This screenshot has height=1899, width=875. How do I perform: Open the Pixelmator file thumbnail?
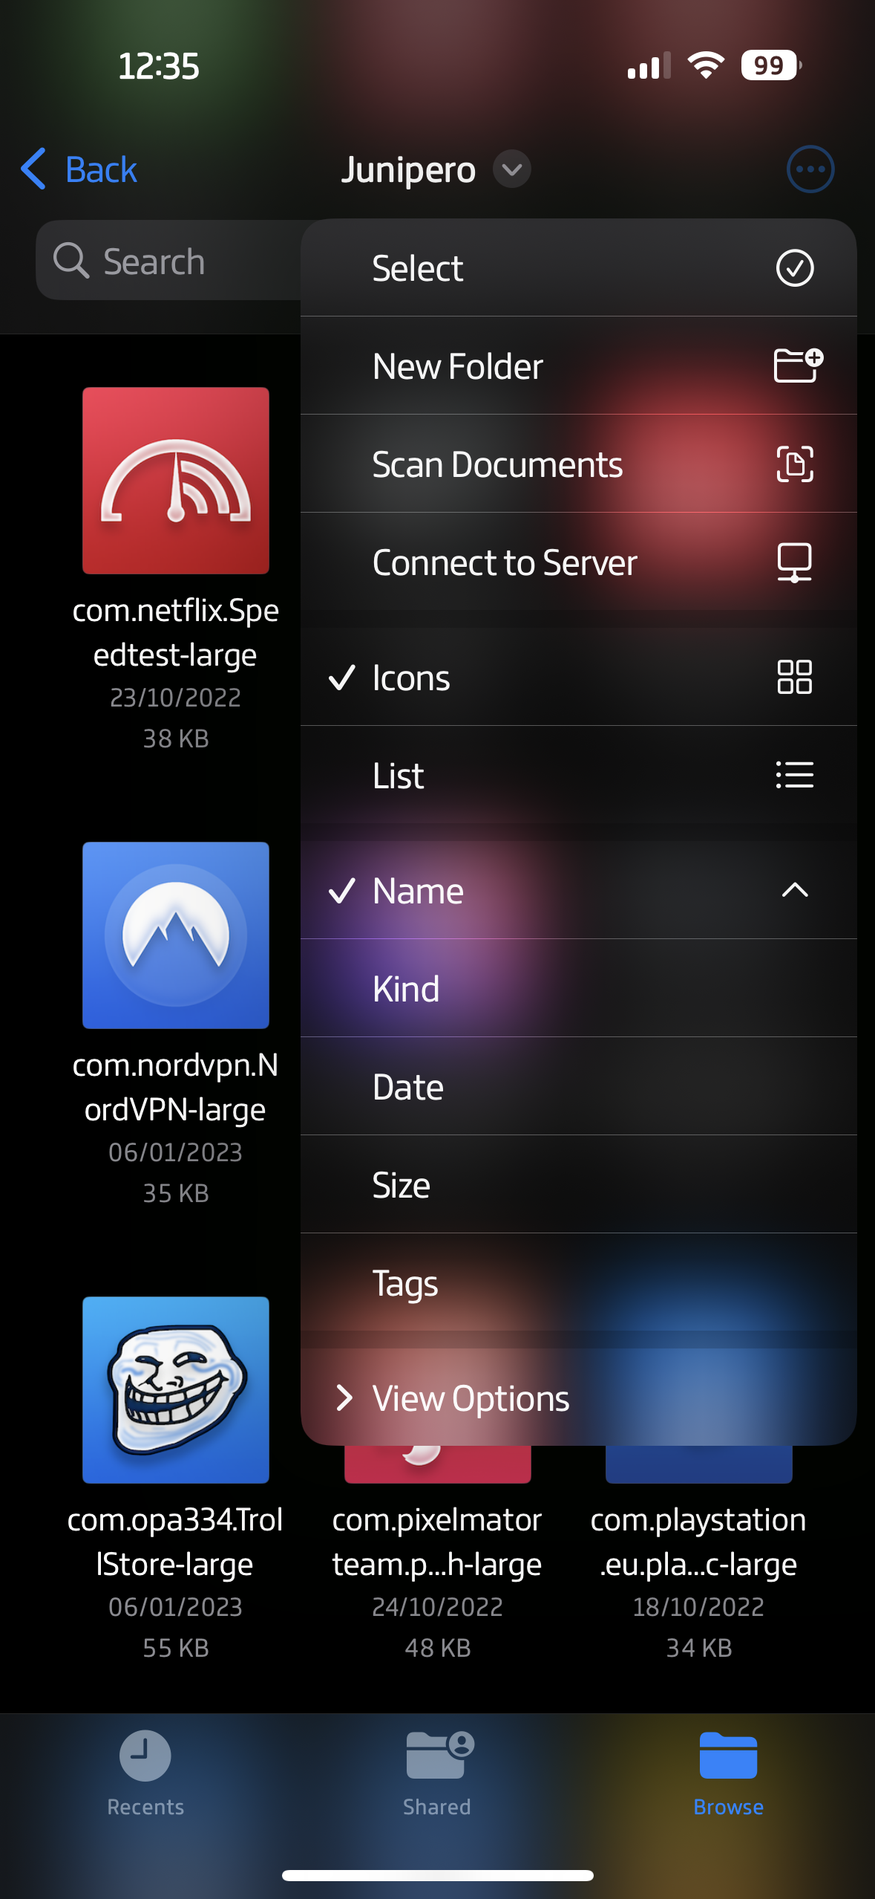pos(438,1464)
